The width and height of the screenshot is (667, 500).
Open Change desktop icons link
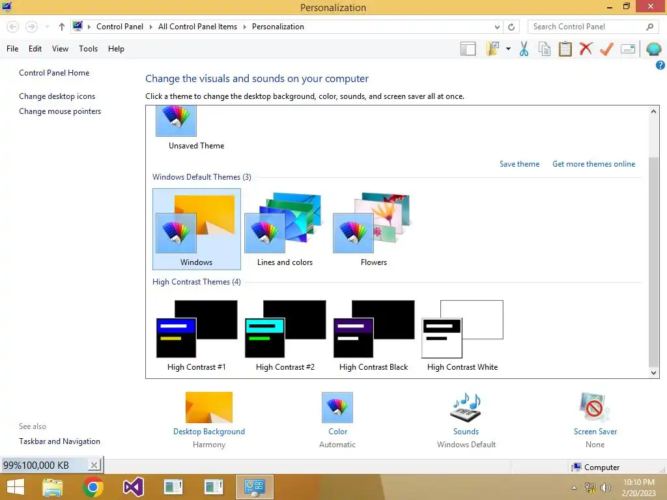57,96
